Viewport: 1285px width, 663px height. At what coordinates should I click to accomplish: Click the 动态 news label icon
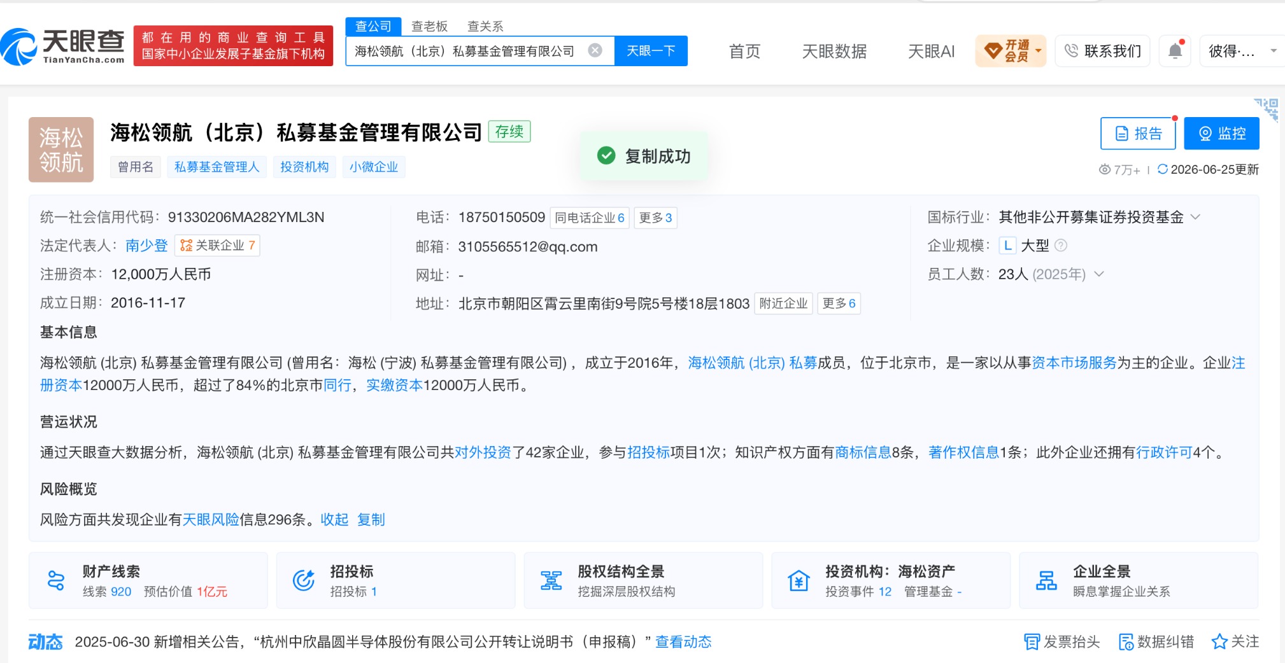coord(45,641)
